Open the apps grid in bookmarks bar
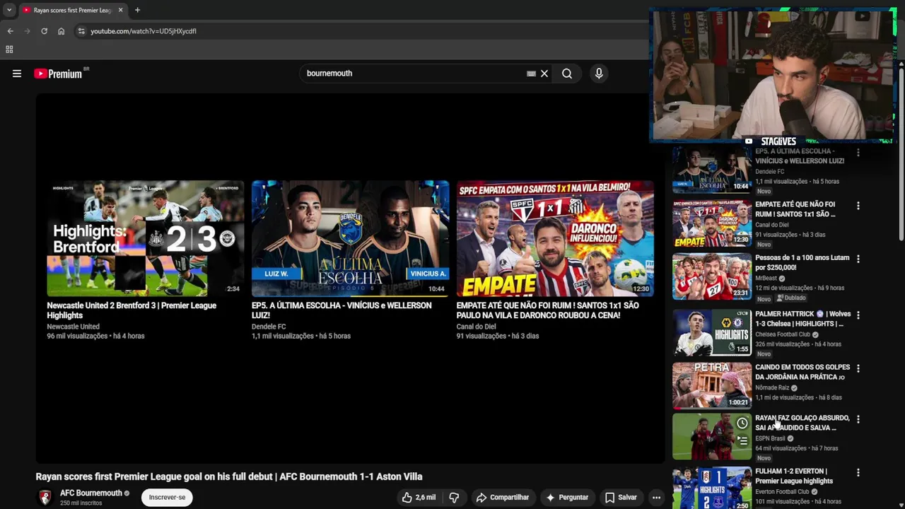The height and width of the screenshot is (509, 905). (9, 49)
